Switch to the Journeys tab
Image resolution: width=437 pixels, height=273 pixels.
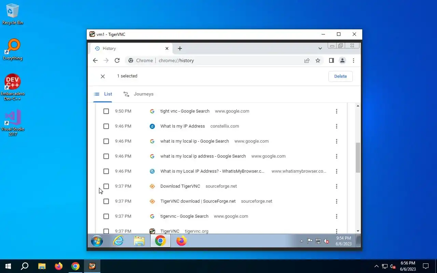coord(138,94)
